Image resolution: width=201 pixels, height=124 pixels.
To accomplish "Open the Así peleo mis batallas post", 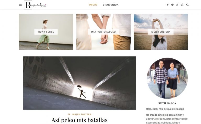I will click(80, 120).
